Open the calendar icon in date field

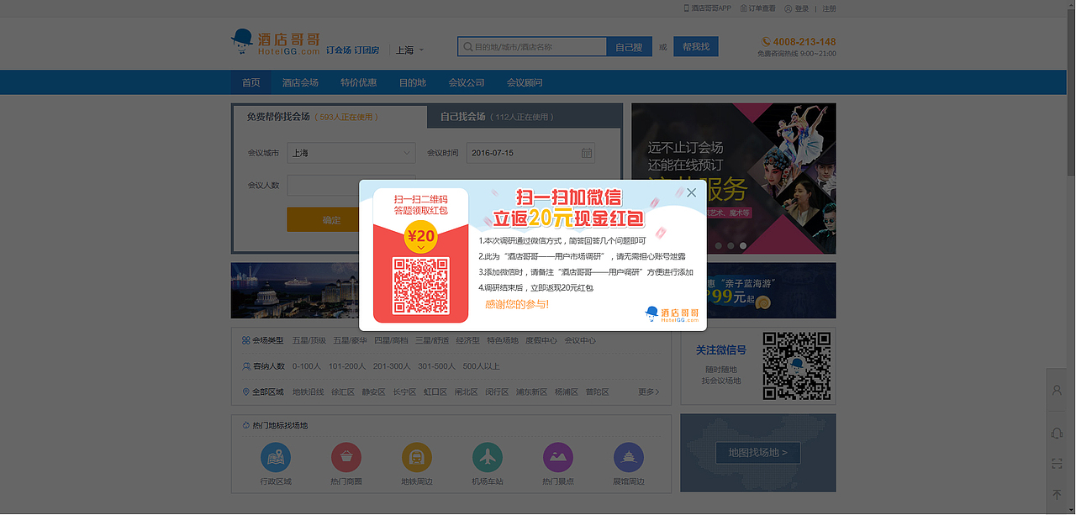[587, 153]
